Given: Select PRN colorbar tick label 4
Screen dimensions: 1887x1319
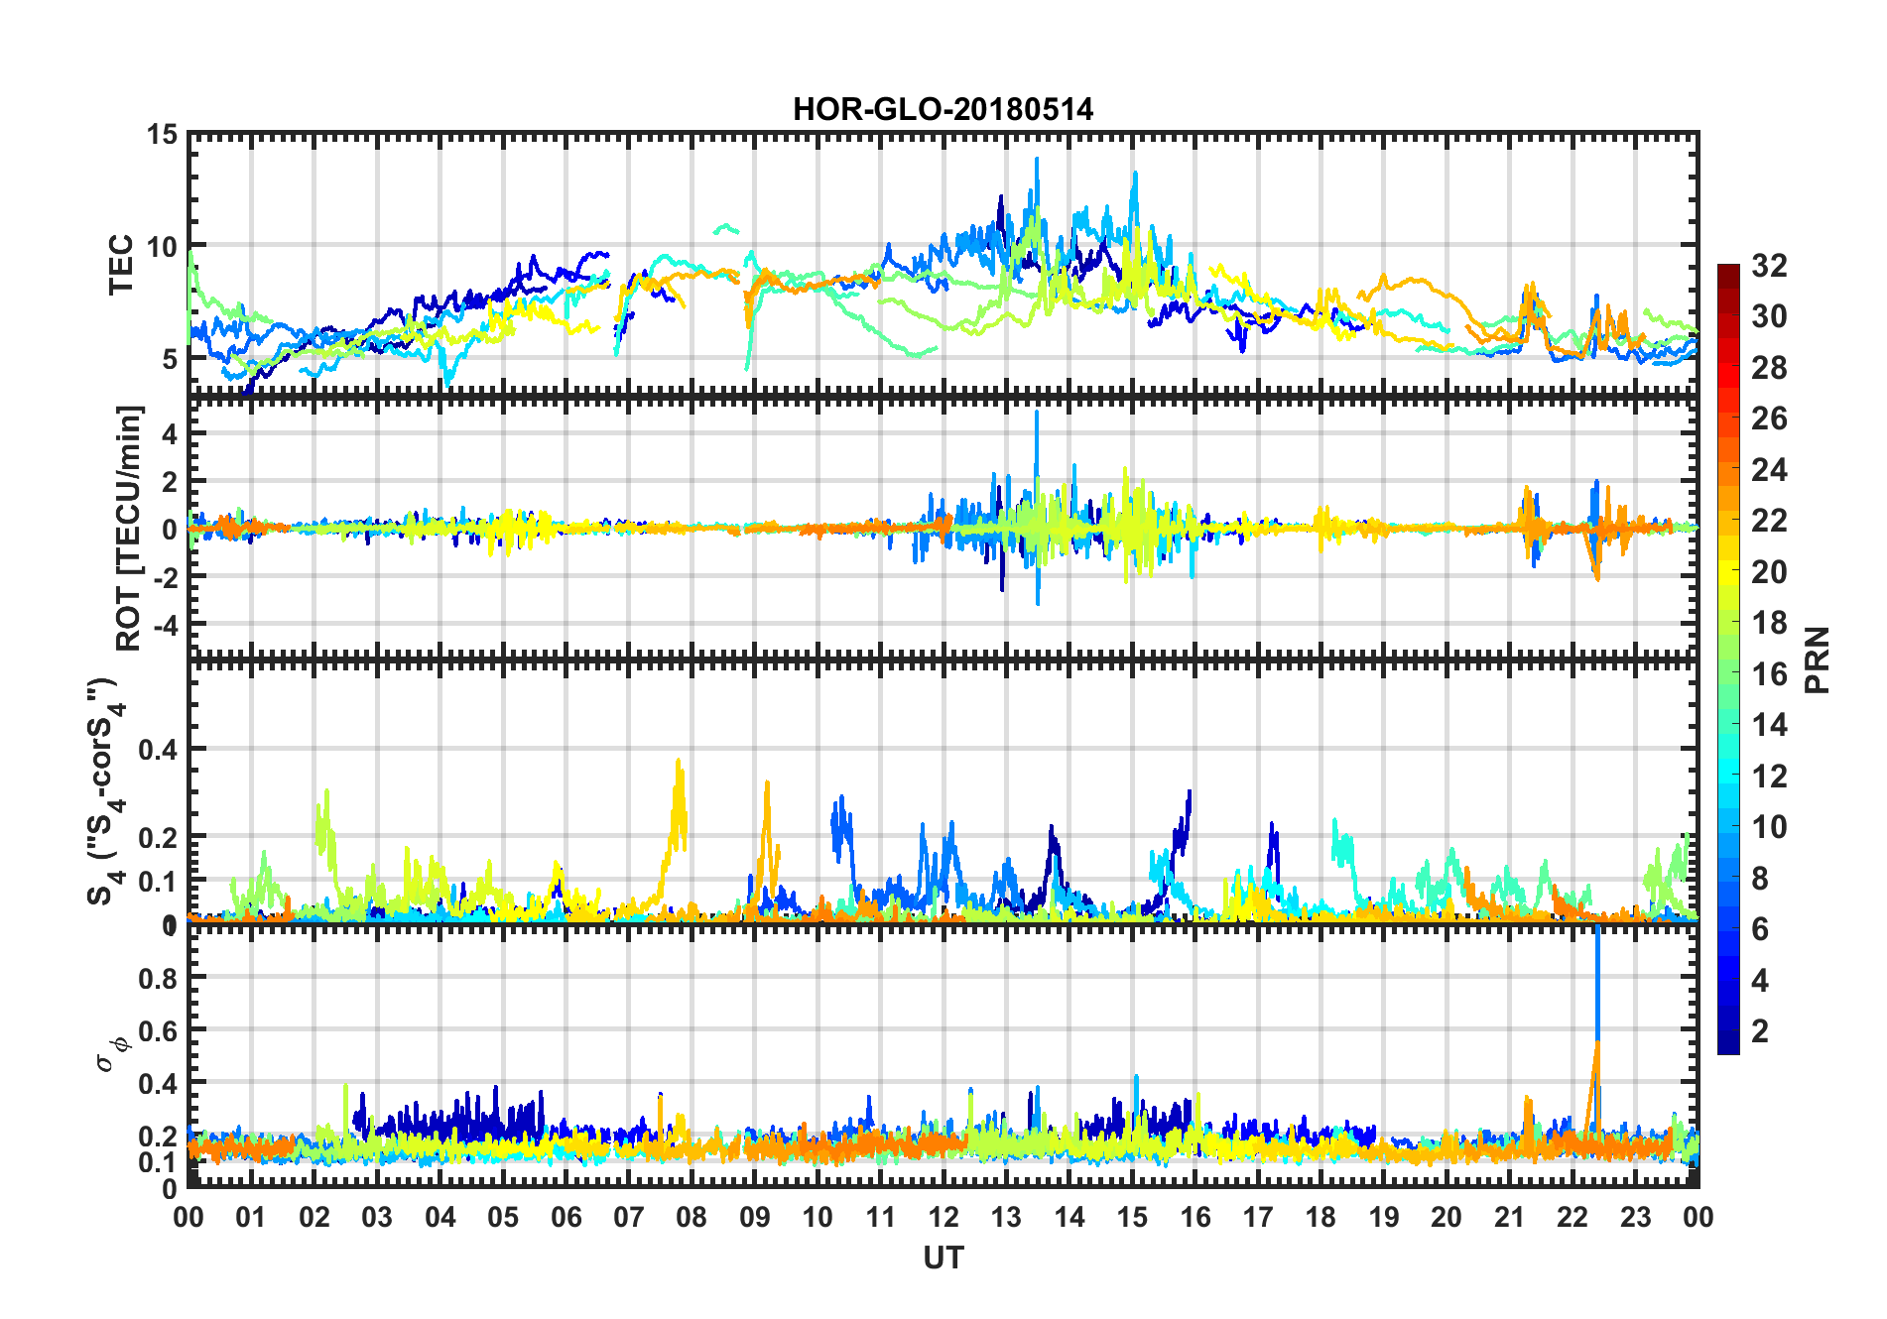Looking at the screenshot, I should [x=1760, y=981].
